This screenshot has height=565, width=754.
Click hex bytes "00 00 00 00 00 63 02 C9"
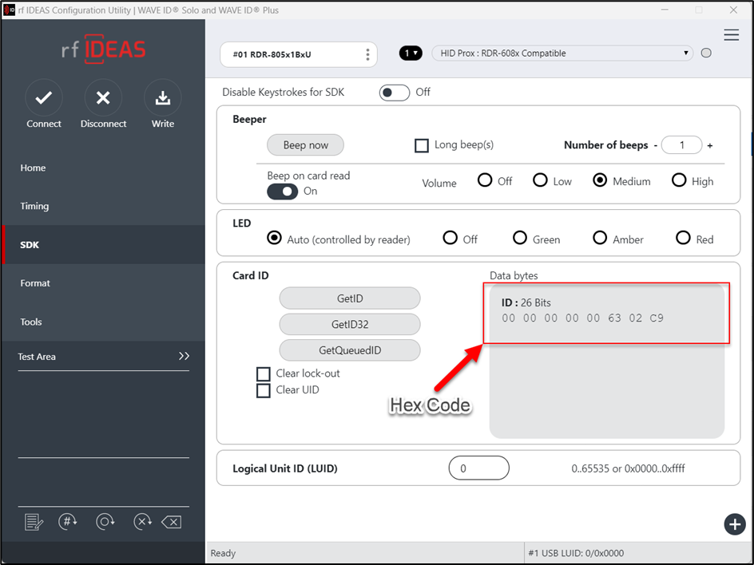click(583, 318)
